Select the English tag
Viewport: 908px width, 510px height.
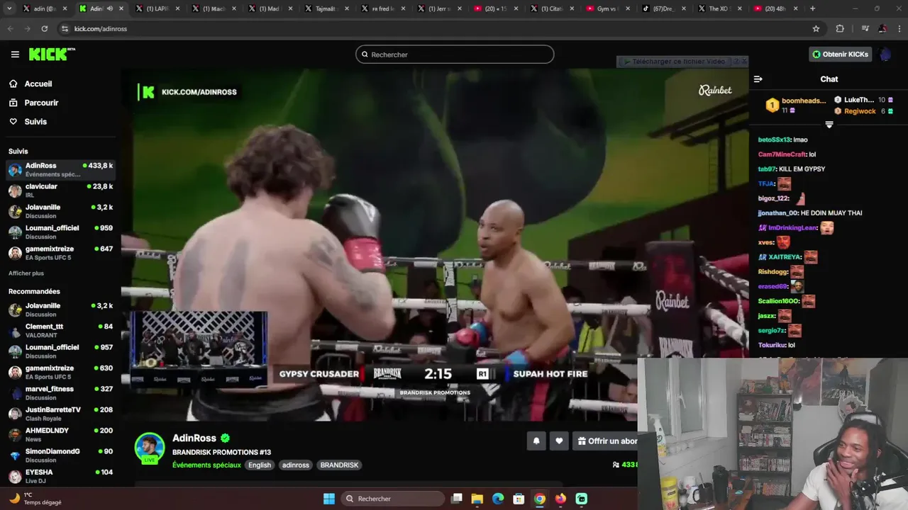(260, 465)
